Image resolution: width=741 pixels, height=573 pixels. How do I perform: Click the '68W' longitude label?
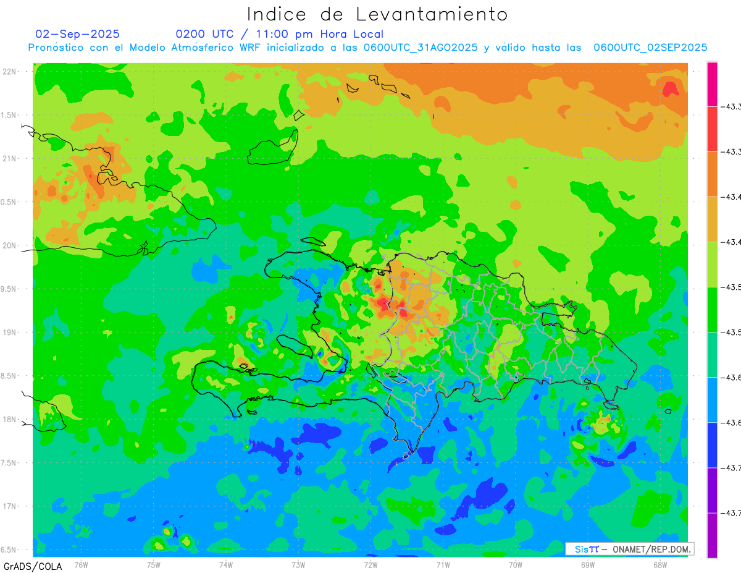point(660,564)
